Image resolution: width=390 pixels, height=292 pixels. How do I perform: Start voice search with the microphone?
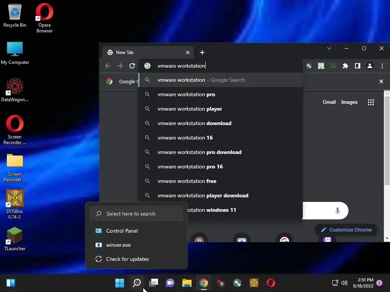[x=337, y=211]
